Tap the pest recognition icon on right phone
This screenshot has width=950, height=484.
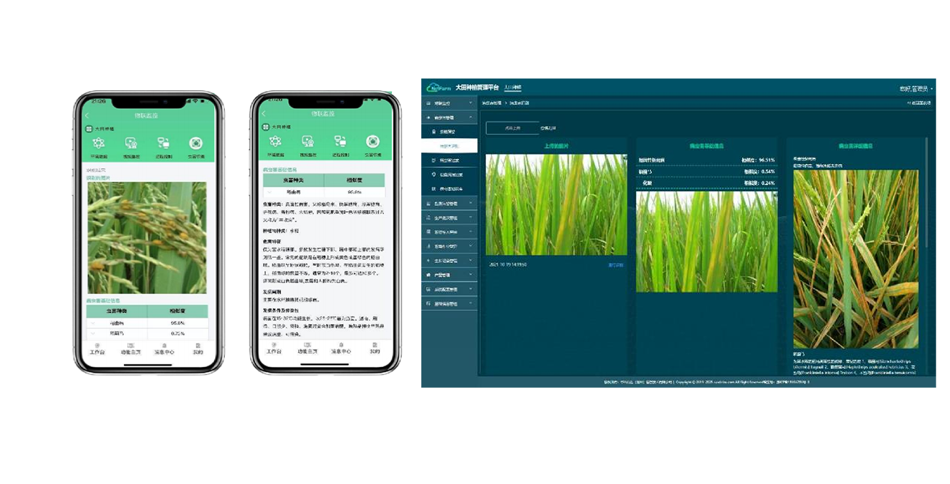[373, 142]
